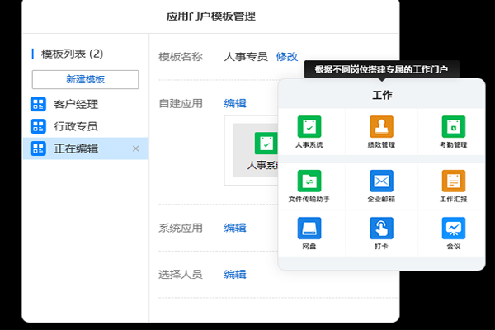Open the 绩效管理 stamp icon
The width and height of the screenshot is (495, 330).
(381, 127)
